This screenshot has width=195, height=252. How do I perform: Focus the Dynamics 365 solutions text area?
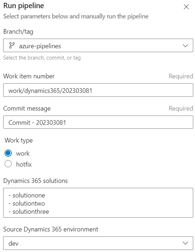98,203
